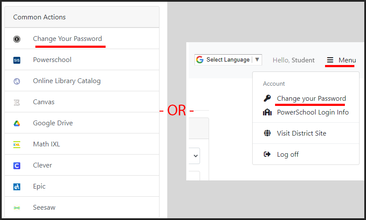This screenshot has height=220, width=366.
Task: Click the Online Library Catalog globe icon
Action: [17, 81]
